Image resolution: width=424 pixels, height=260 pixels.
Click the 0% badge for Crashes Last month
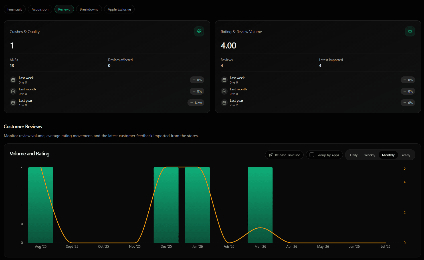(x=197, y=92)
